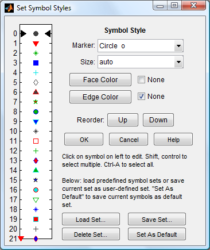Image resolution: width=210 pixels, height=250 pixels.
Task: Select the green upward triangle at row 14
Action: 36,170
